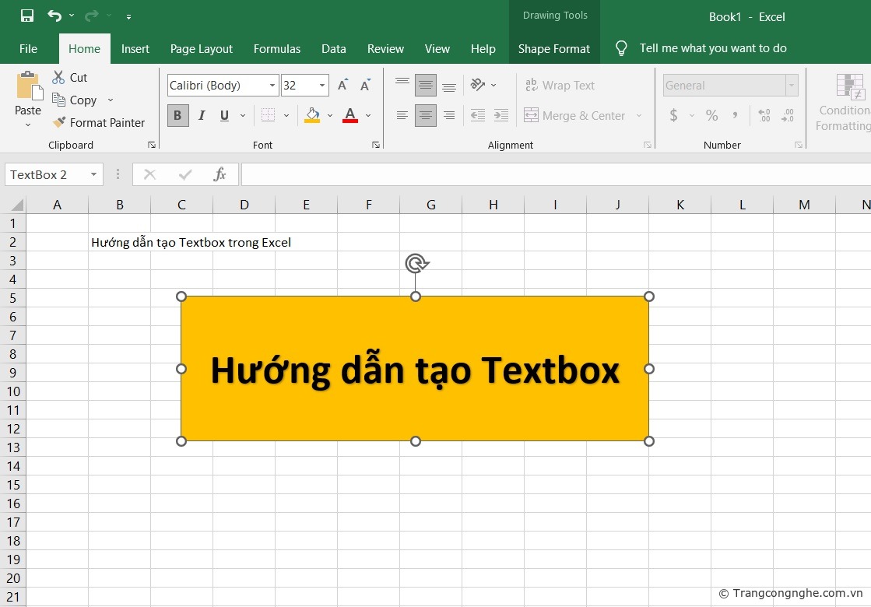
Task: Click the Save icon in title bar
Action: pyautogui.click(x=26, y=16)
